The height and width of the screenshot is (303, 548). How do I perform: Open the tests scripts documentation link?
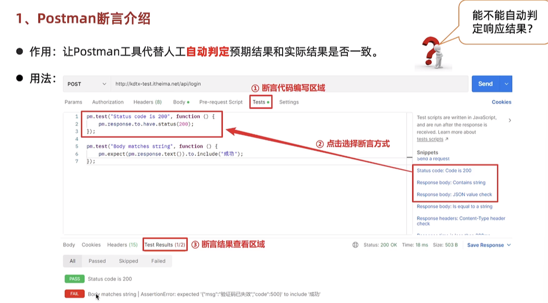pos(430,139)
